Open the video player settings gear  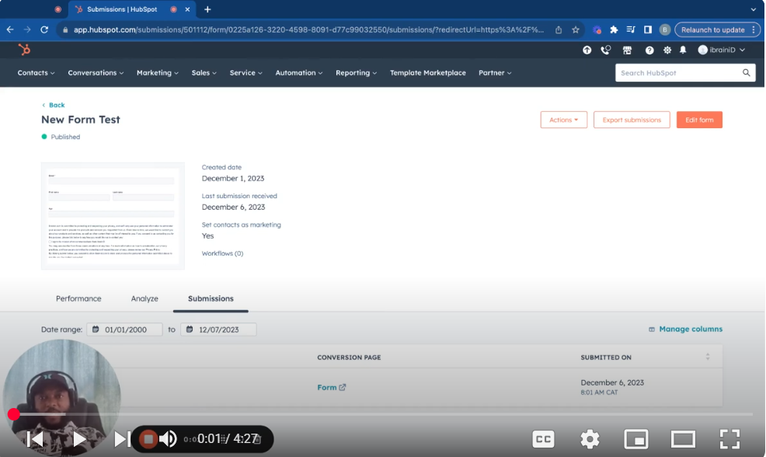pyautogui.click(x=590, y=439)
